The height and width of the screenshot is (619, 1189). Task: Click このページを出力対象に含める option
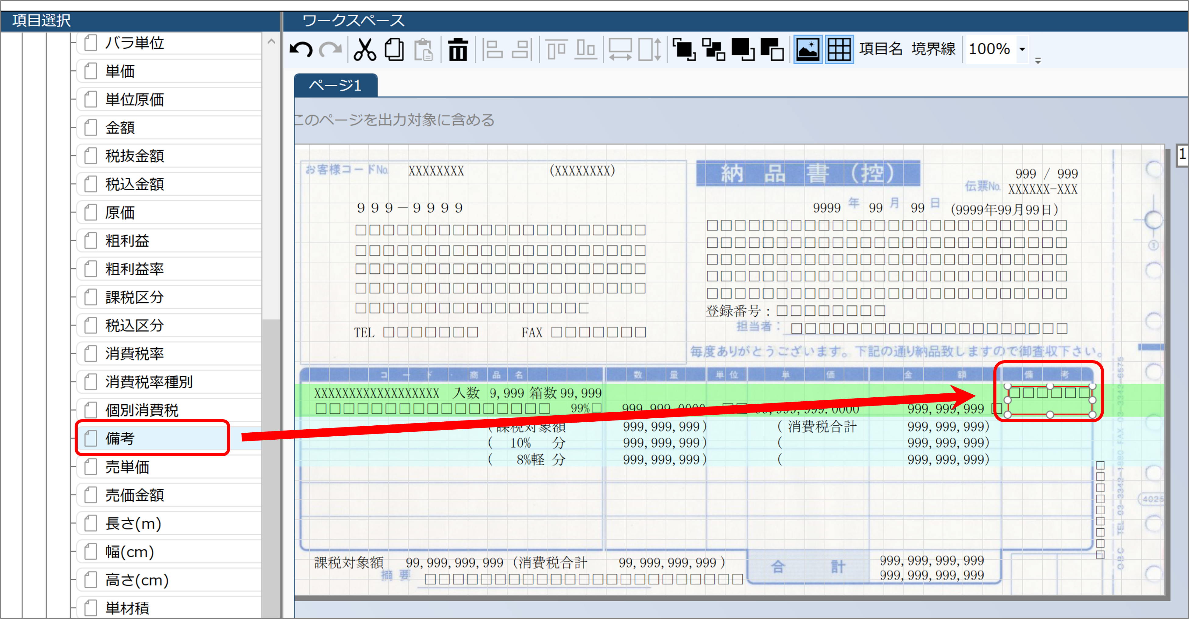[x=395, y=120]
